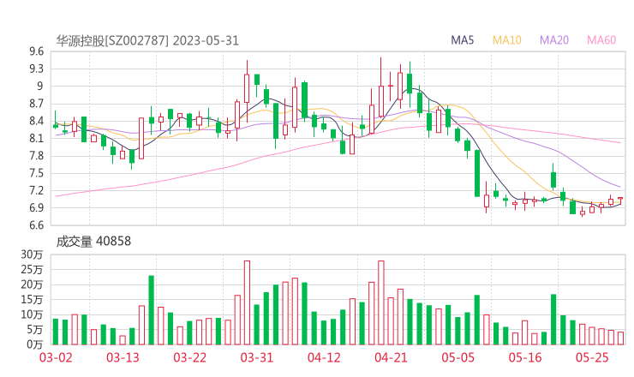Image resolution: width=634 pixels, height=377 pixels.
Task: Click the MA5 legend label
Action: click(x=462, y=40)
